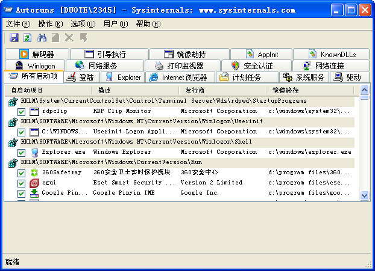
Task: Switch to the Internet 浏览器 tab
Action: pyautogui.click(x=180, y=77)
